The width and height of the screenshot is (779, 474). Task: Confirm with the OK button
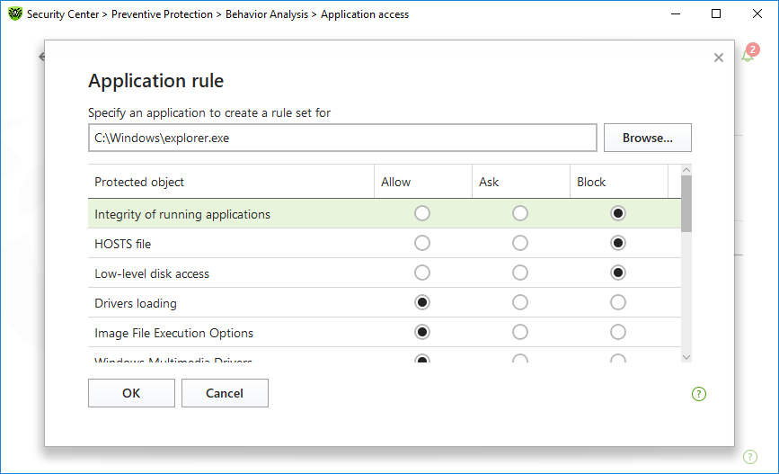click(x=132, y=393)
